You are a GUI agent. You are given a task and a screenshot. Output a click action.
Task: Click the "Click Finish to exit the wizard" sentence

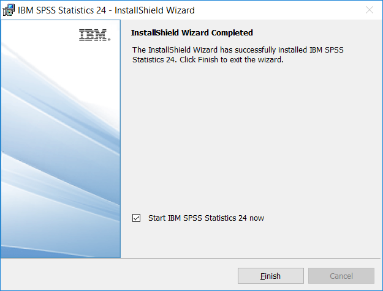232,59
